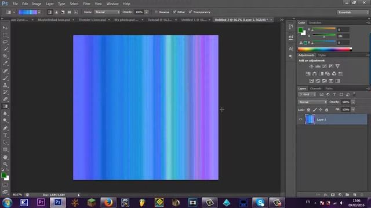Select the Crop tool

coord(5,56)
